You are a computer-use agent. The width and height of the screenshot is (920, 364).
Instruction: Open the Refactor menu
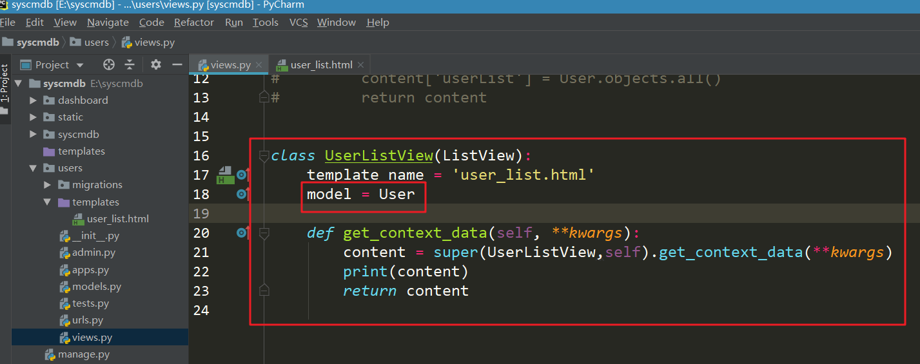(193, 23)
